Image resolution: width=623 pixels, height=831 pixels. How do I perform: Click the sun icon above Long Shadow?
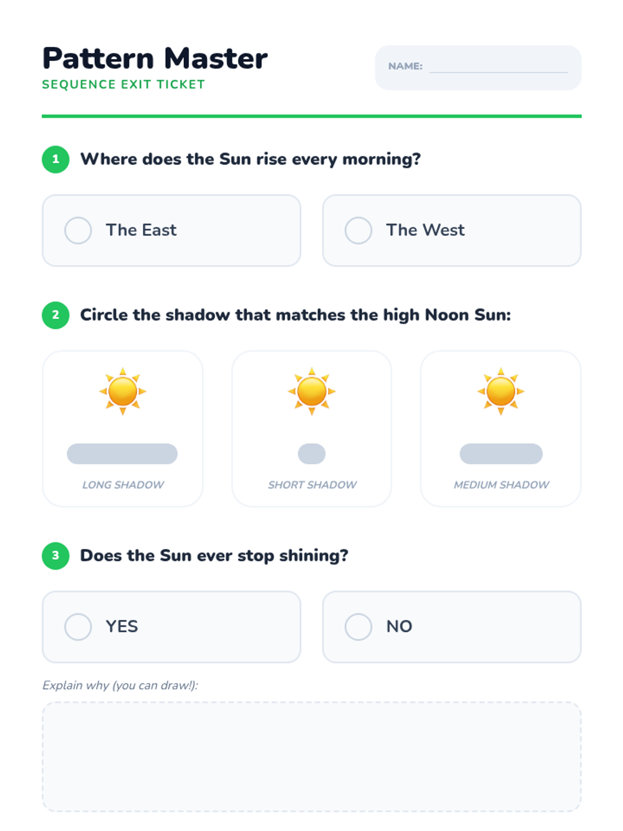click(x=123, y=391)
